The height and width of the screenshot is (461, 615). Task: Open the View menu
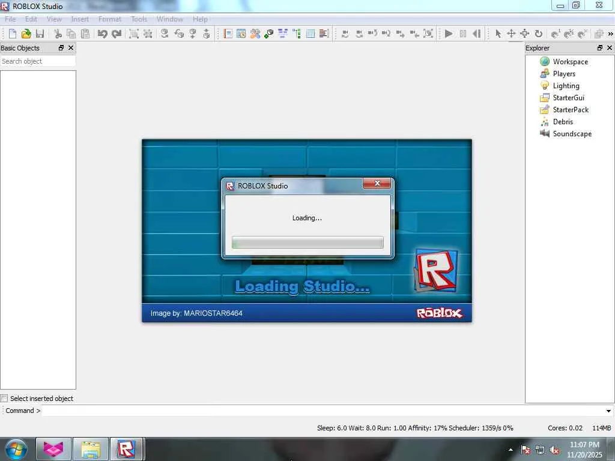click(54, 19)
